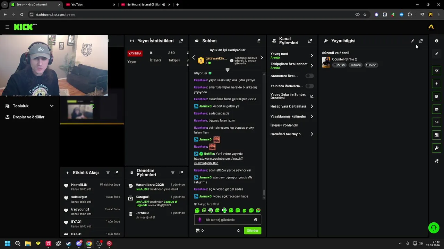Click the info icon in right sidebar
The width and height of the screenshot is (444, 249).
click(437, 41)
